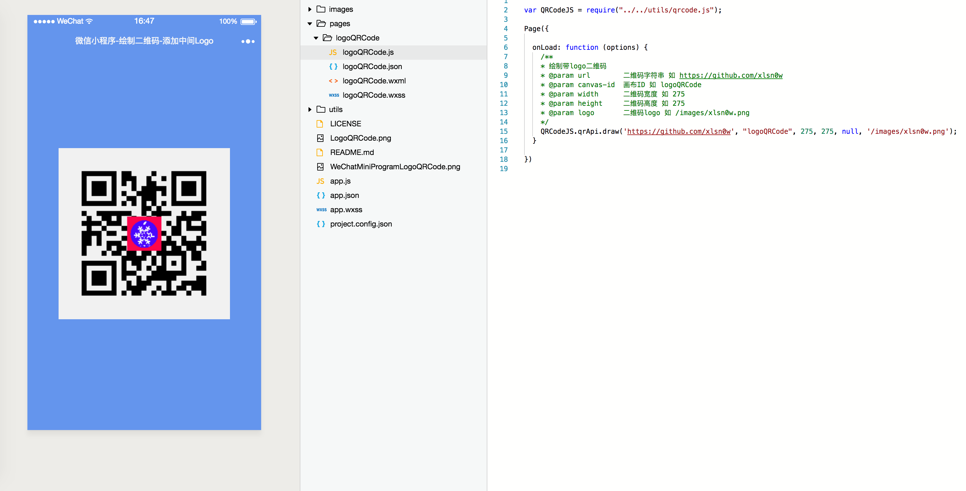The width and height of the screenshot is (966, 491).
Task: Open the mini program three-dot menu
Action: click(248, 41)
